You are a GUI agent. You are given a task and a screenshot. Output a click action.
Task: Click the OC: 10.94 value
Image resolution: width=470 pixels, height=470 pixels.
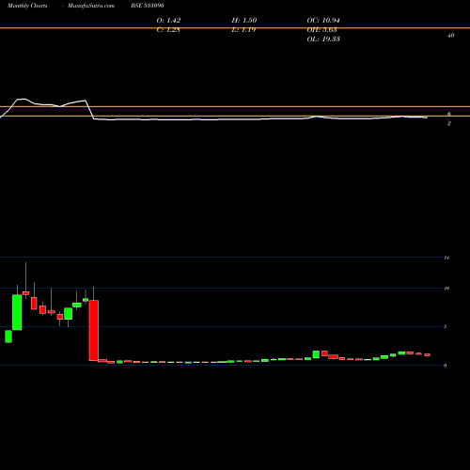(323, 21)
